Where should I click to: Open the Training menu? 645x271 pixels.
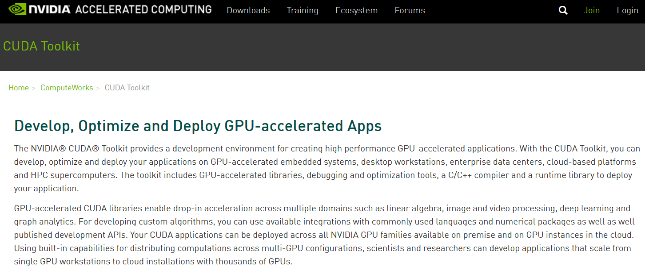(302, 11)
